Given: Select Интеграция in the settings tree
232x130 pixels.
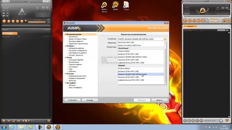Looking at the screenshot, I should coord(73,67).
